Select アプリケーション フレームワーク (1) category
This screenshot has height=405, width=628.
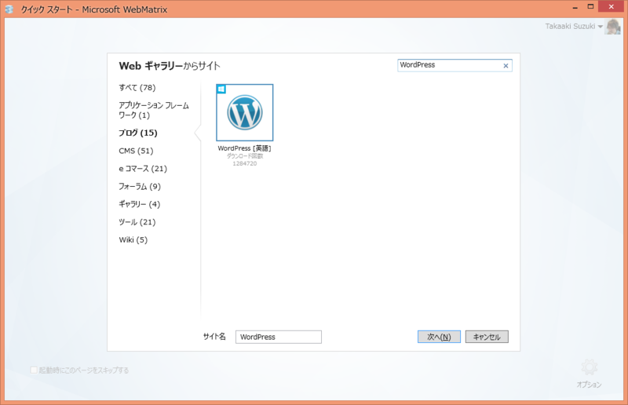(x=154, y=110)
